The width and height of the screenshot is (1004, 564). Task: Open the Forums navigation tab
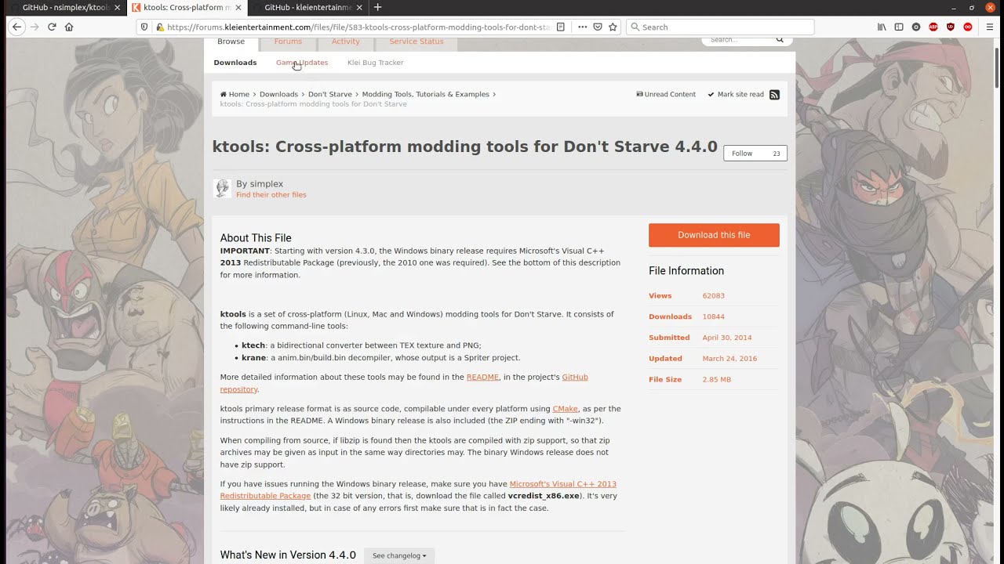[288, 42]
